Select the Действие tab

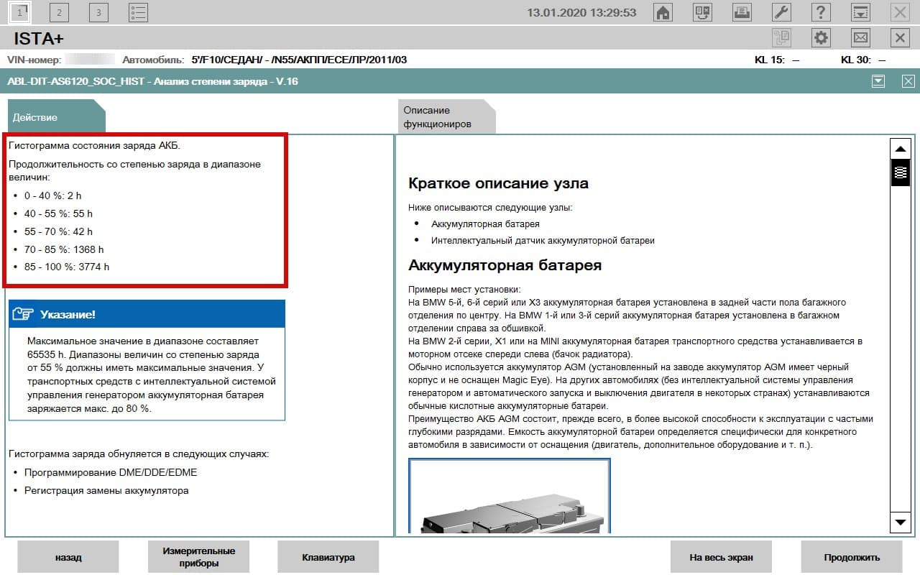coord(55,117)
